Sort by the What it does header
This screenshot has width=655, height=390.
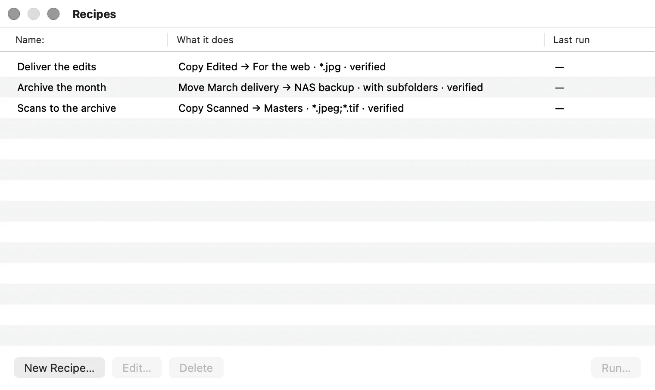click(x=356, y=40)
